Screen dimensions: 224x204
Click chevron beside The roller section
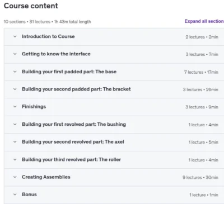pos(15,160)
